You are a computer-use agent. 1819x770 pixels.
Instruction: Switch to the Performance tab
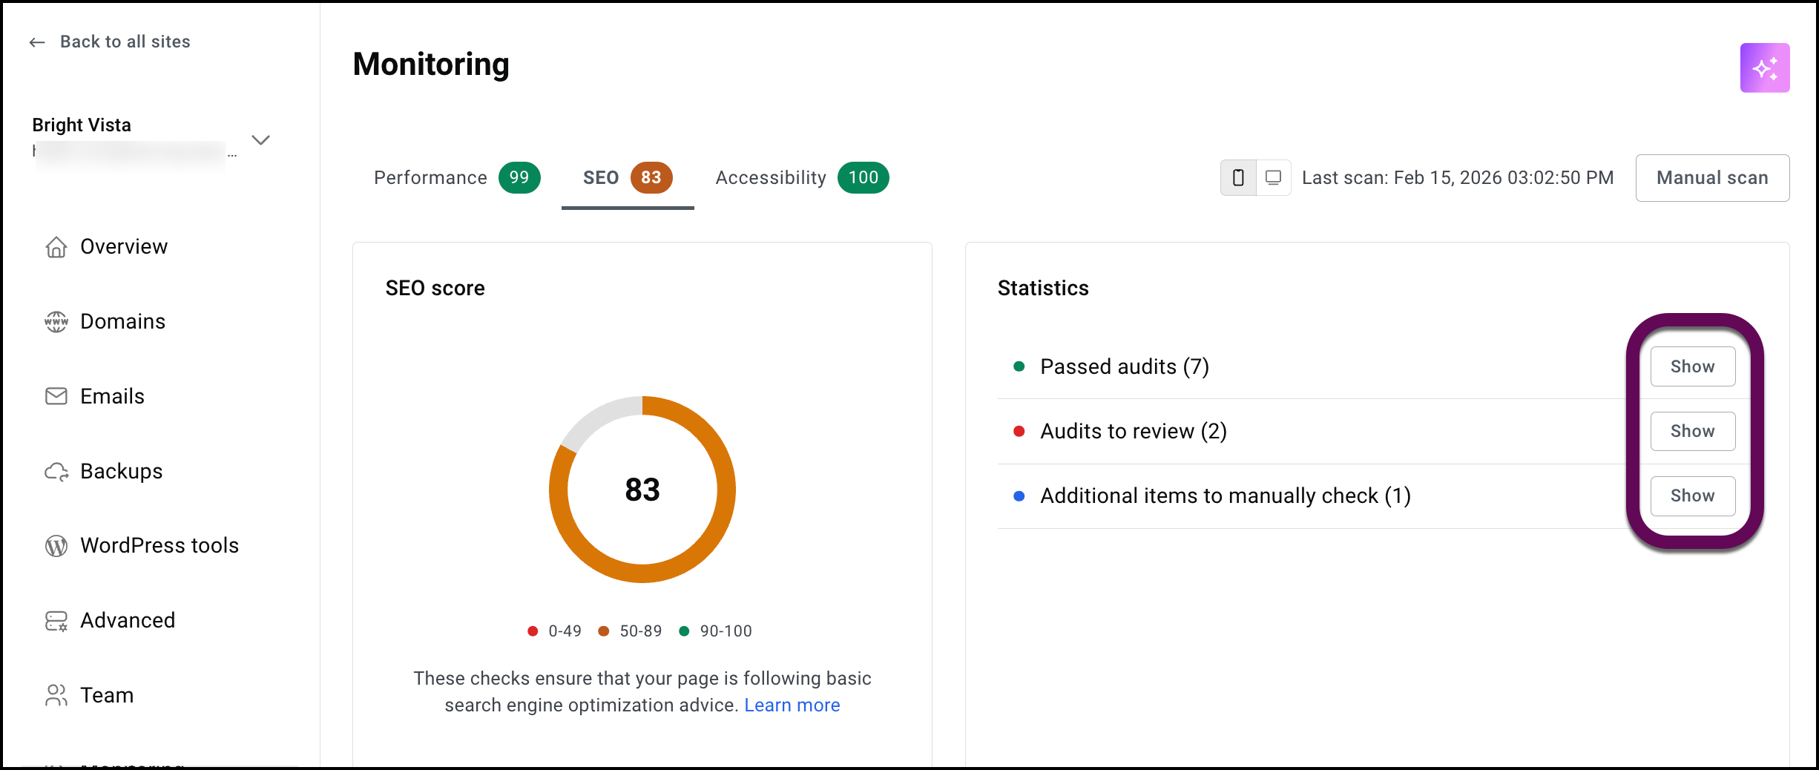456,178
